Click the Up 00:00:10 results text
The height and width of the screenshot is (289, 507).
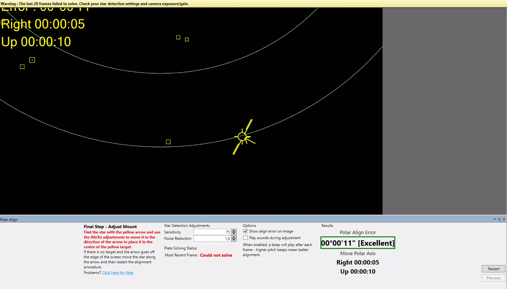click(x=358, y=271)
